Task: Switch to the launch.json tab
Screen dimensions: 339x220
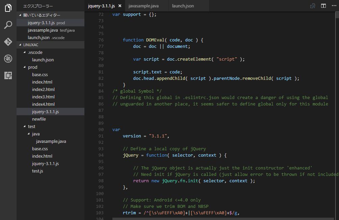Action: 183,6
